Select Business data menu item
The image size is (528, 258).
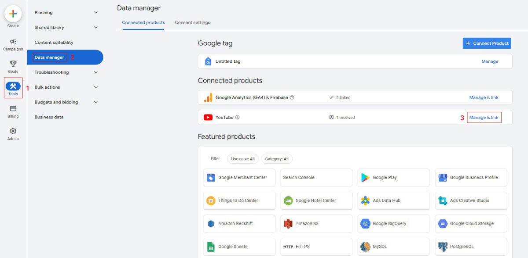pos(49,117)
